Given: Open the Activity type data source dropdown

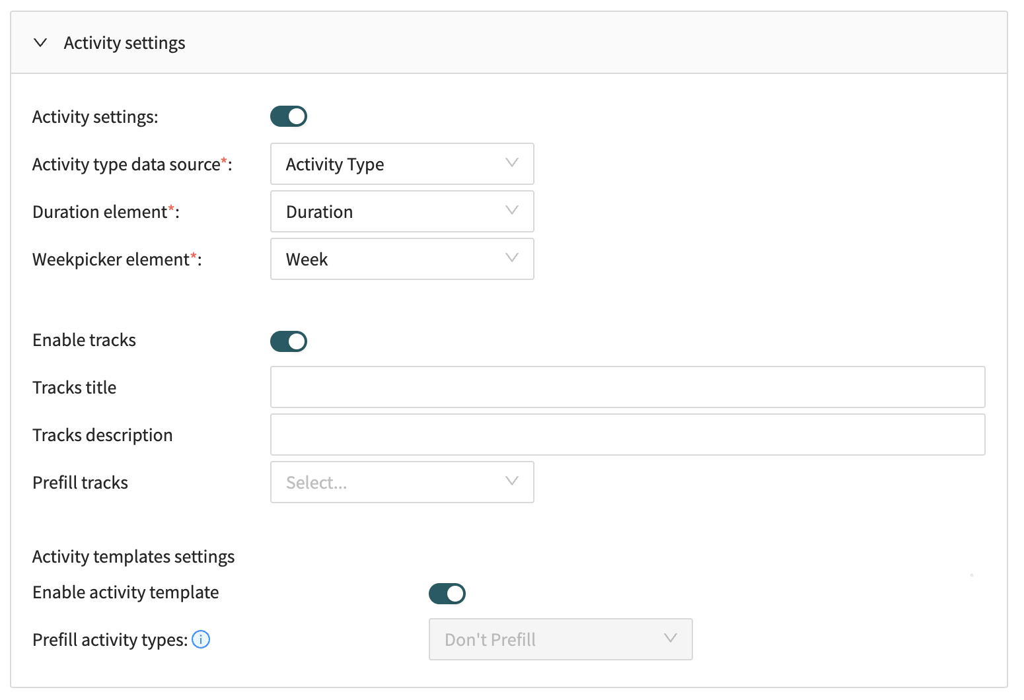Looking at the screenshot, I should click(x=402, y=164).
